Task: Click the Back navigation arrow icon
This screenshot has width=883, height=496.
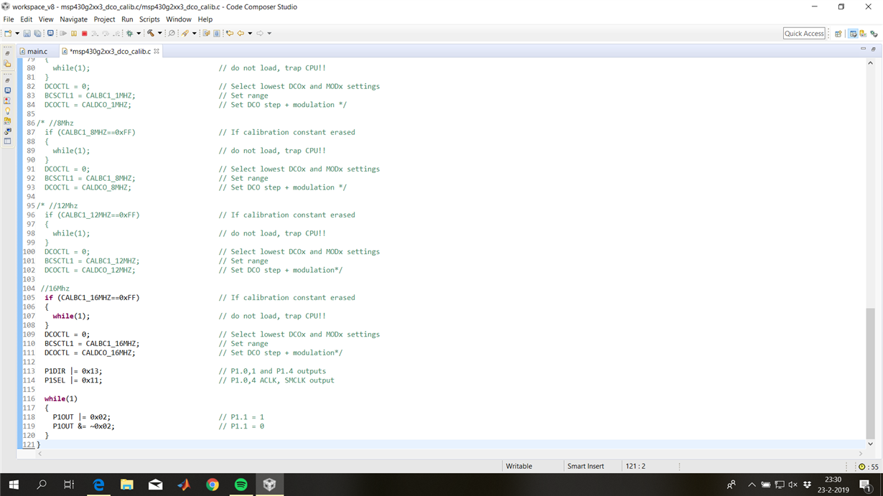Action: [x=240, y=33]
